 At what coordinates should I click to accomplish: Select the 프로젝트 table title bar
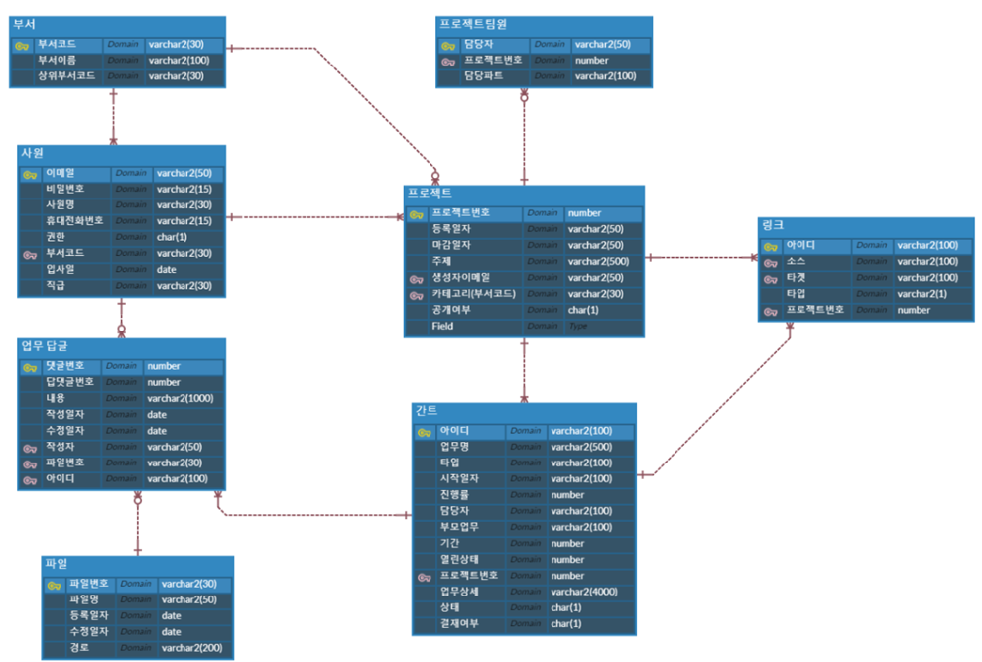coord(526,196)
